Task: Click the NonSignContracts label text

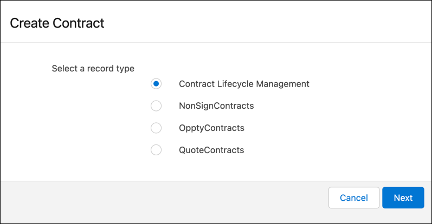Action: (x=216, y=106)
